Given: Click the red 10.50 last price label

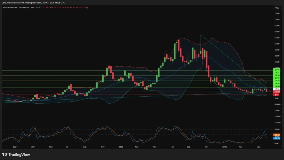Looking at the screenshot, I should (x=277, y=92).
